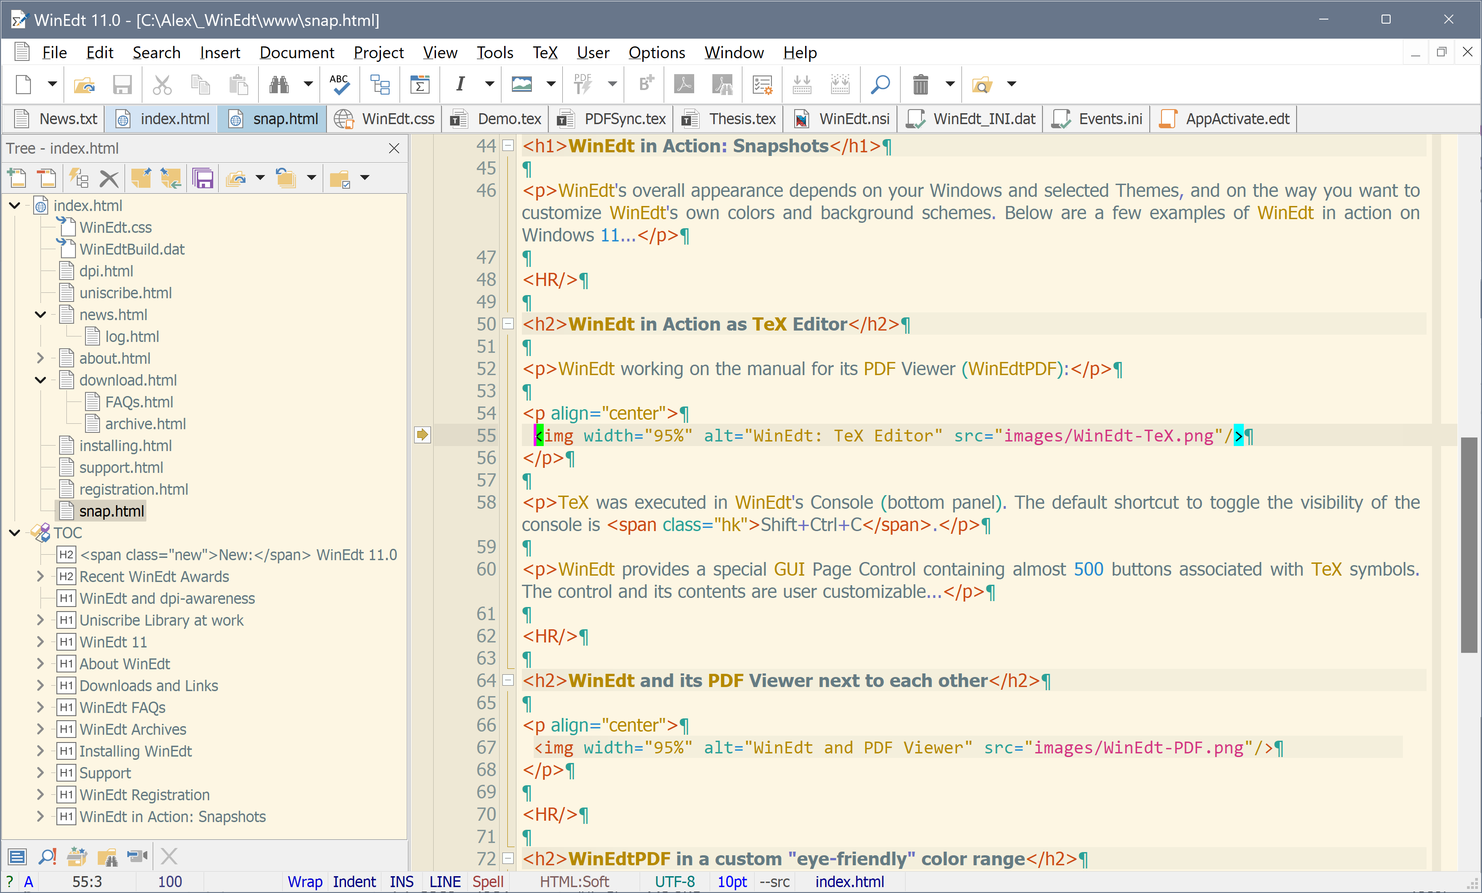Open the italic font dropdown arrow
1482x893 pixels.
(x=490, y=84)
